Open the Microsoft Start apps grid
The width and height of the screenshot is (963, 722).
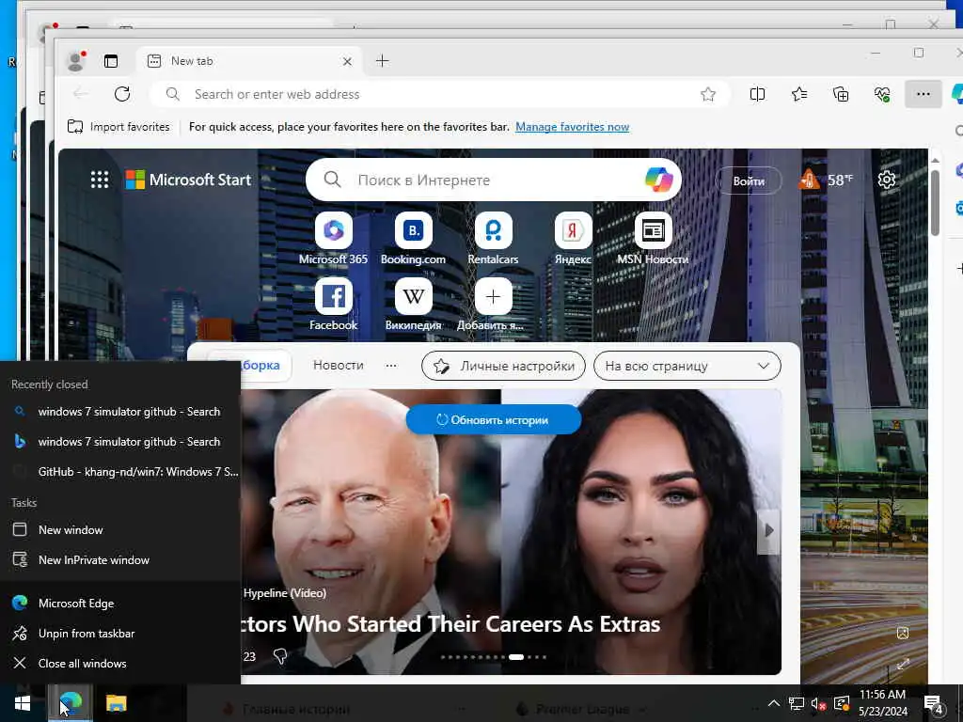coord(100,180)
